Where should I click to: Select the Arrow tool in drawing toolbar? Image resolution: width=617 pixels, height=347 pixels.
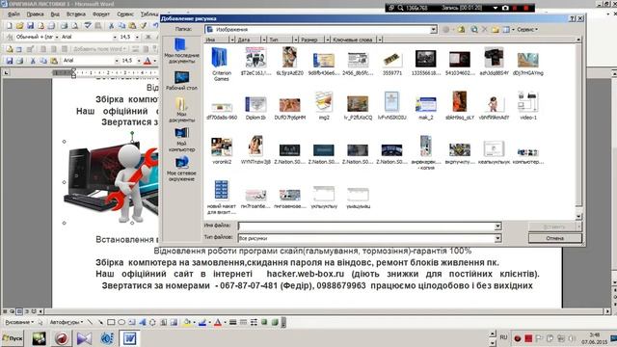100,322
